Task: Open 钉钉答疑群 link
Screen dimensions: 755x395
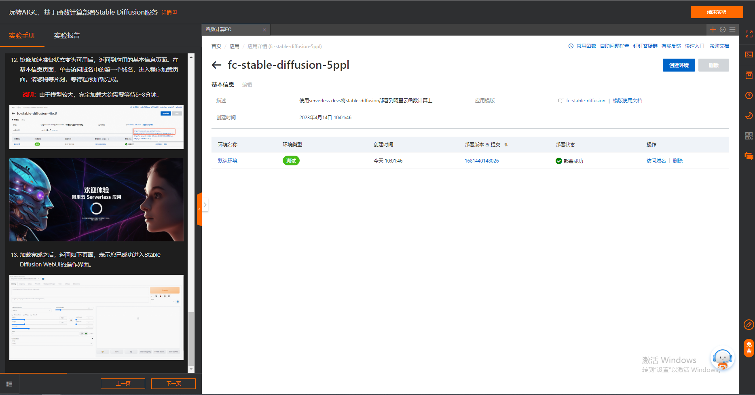Action: pos(645,46)
